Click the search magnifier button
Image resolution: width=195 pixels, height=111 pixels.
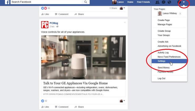[x=86, y=2]
